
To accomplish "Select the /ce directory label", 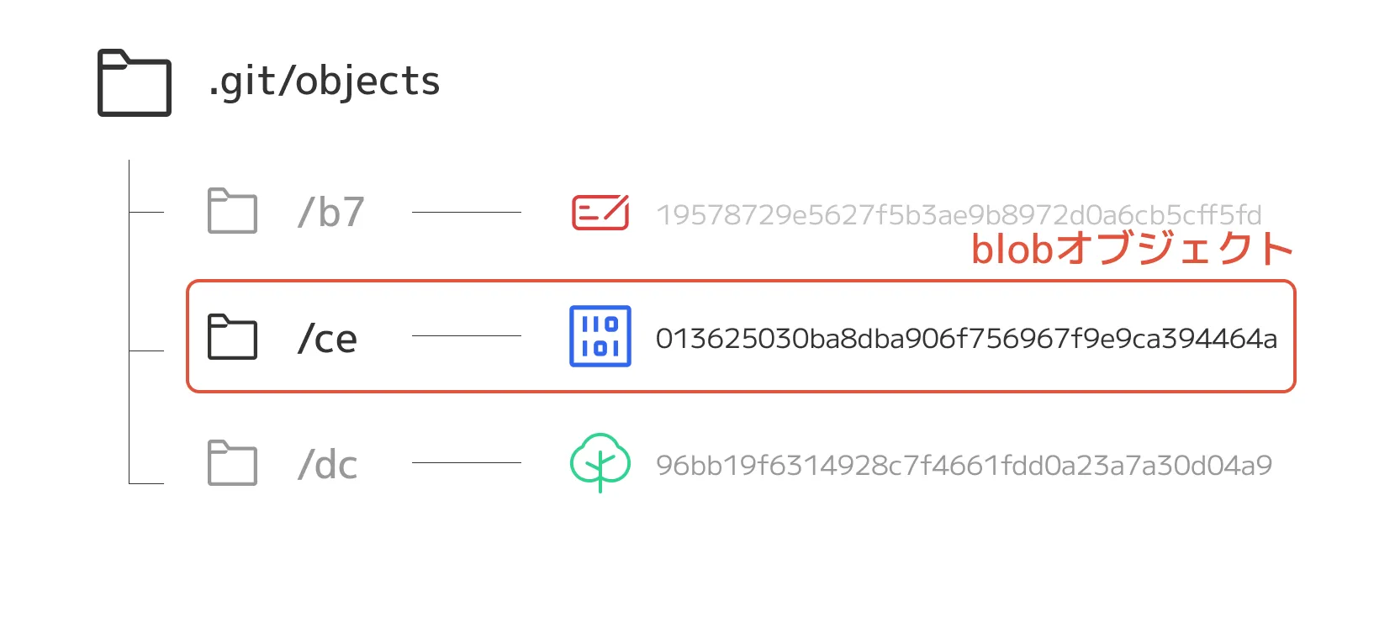I will [328, 339].
